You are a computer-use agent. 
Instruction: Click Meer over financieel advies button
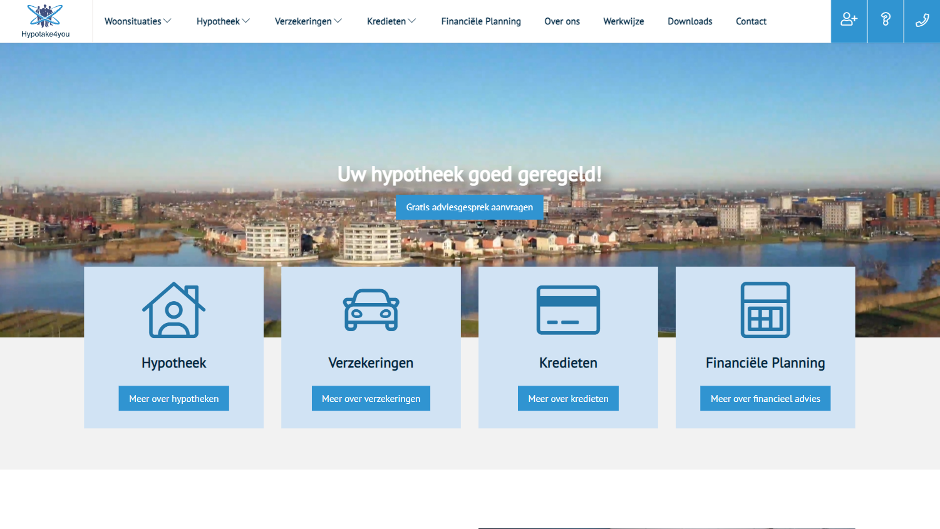pos(765,398)
